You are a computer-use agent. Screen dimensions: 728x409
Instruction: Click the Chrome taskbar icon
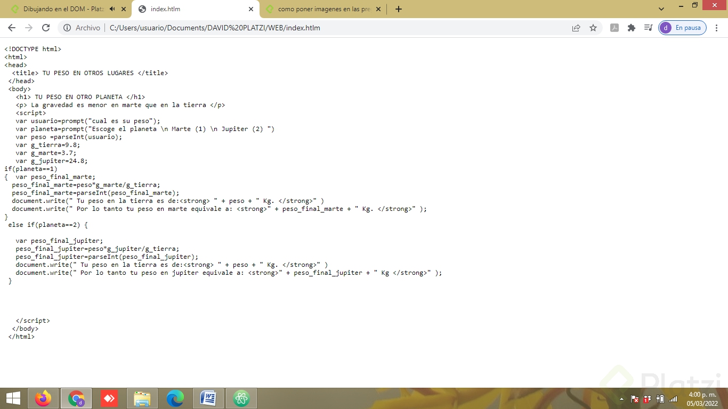[76, 398]
